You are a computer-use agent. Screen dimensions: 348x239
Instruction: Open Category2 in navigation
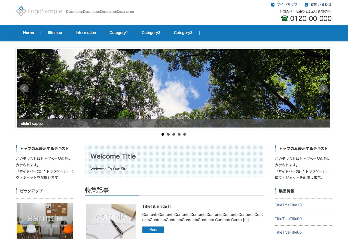tap(151, 33)
